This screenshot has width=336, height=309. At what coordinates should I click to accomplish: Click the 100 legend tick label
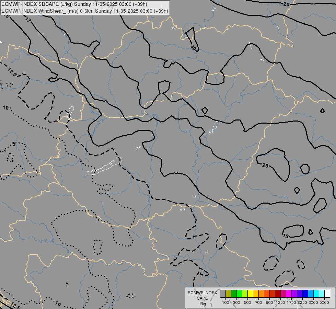[x=225, y=302]
